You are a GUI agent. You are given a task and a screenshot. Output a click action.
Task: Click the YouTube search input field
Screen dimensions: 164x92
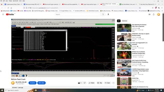coord(78,14)
